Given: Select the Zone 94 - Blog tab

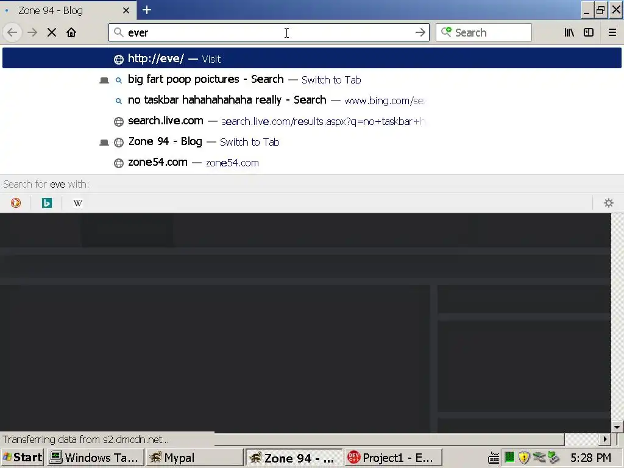Looking at the screenshot, I should pyautogui.click(x=68, y=10).
